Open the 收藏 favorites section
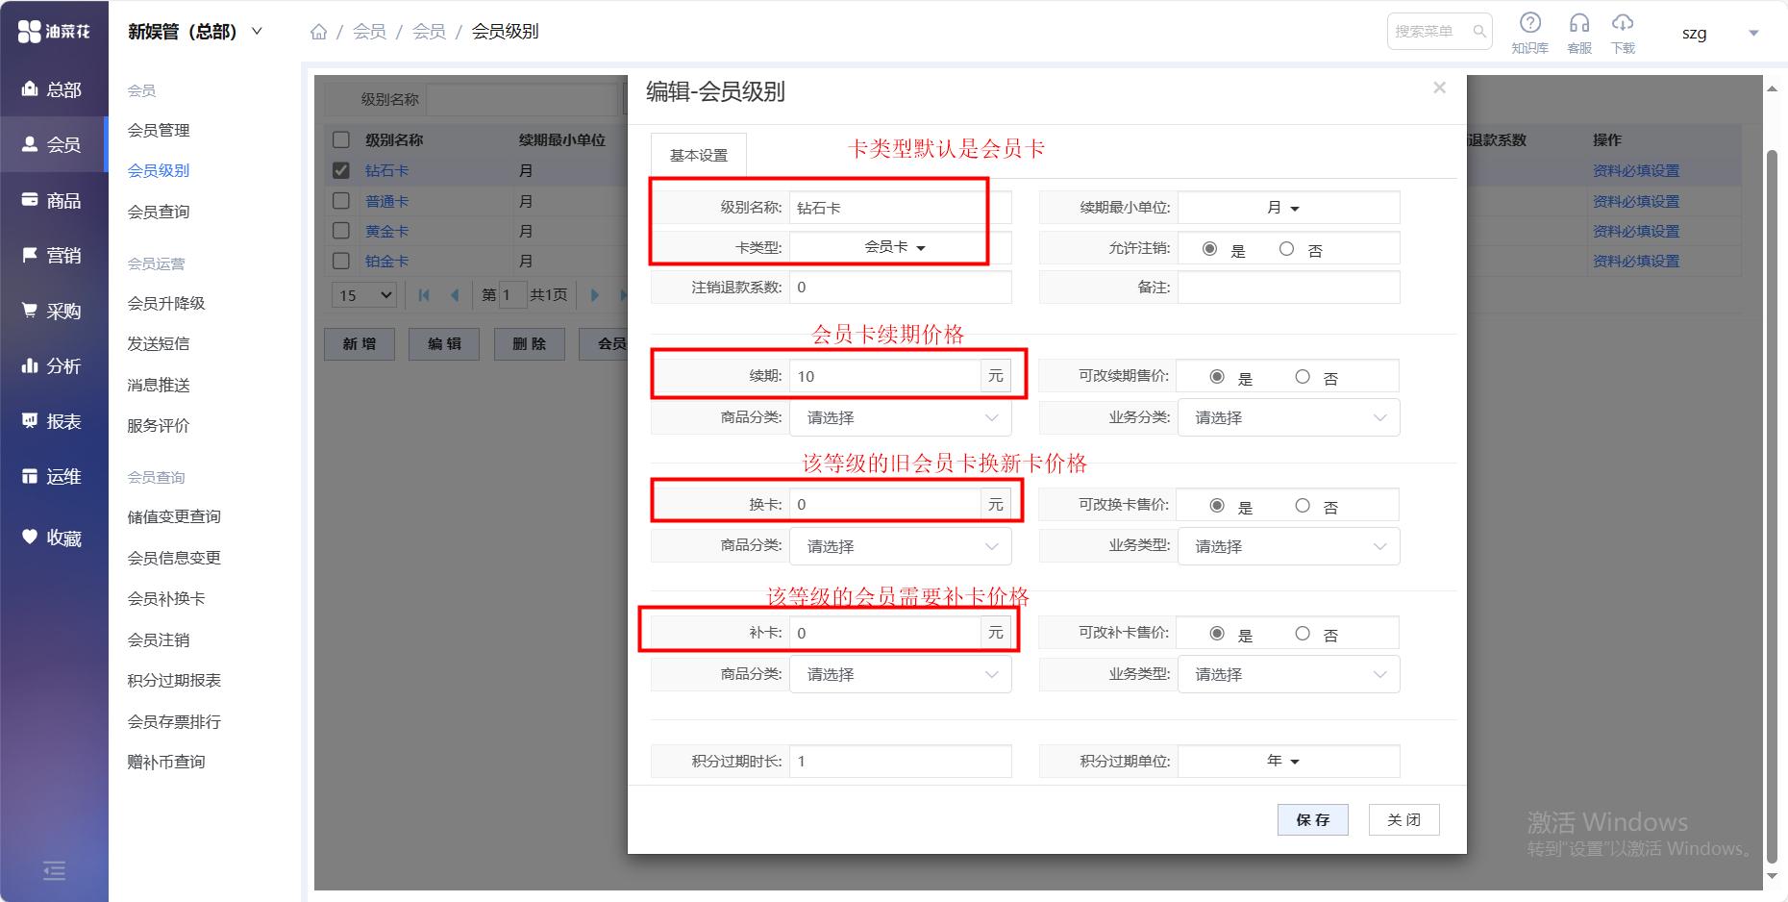This screenshot has width=1788, height=902. tap(53, 538)
